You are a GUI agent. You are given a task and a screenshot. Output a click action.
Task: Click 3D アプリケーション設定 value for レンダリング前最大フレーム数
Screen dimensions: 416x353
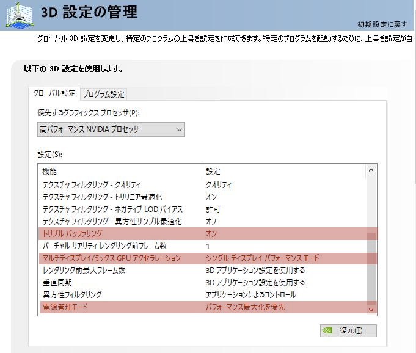coord(255,271)
